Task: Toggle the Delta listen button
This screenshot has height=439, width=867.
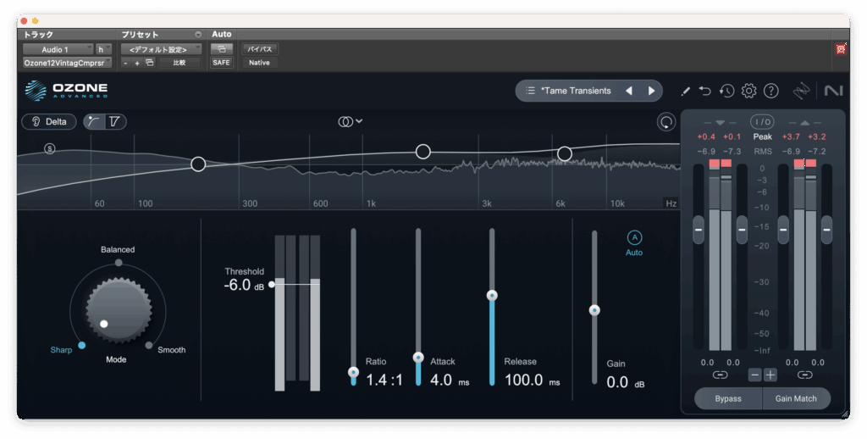Action: coord(49,121)
